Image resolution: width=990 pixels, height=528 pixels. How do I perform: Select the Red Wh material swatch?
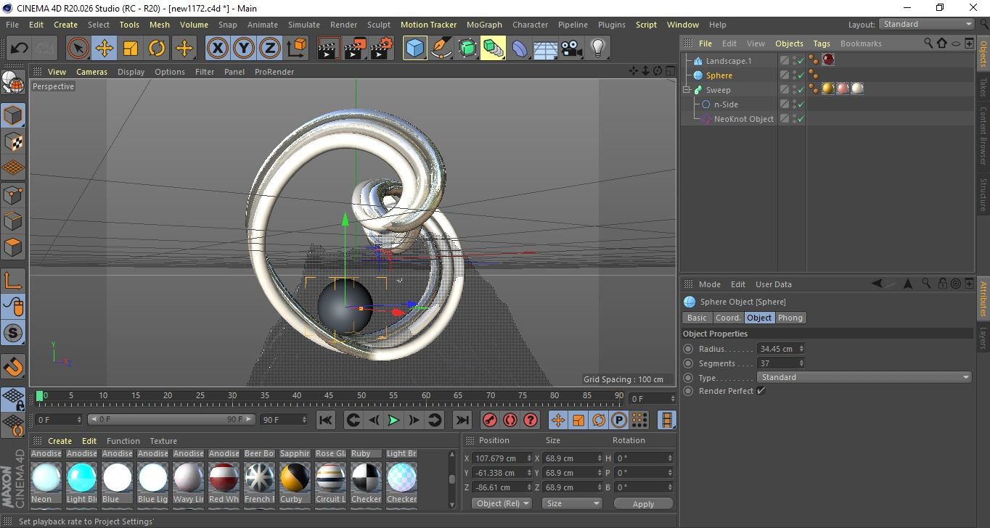coord(224,478)
